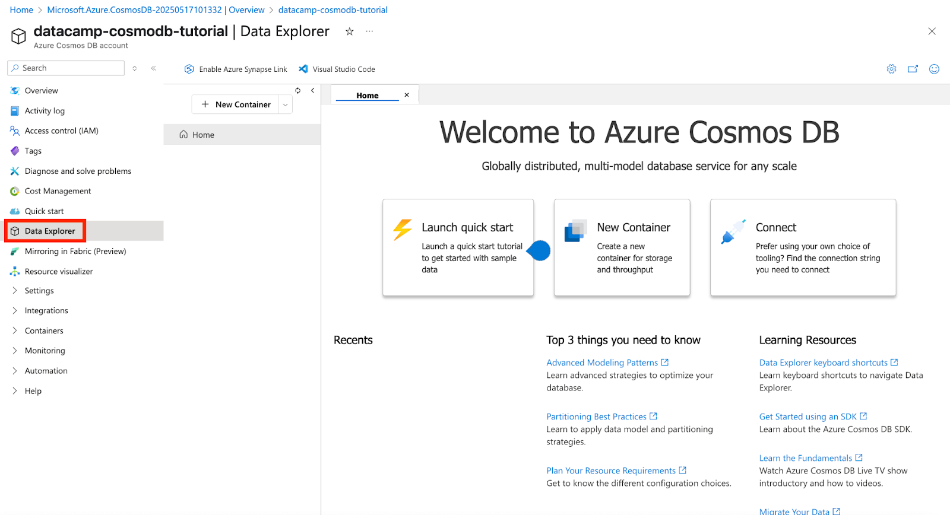Open Visual Studio Code button

tap(337, 69)
